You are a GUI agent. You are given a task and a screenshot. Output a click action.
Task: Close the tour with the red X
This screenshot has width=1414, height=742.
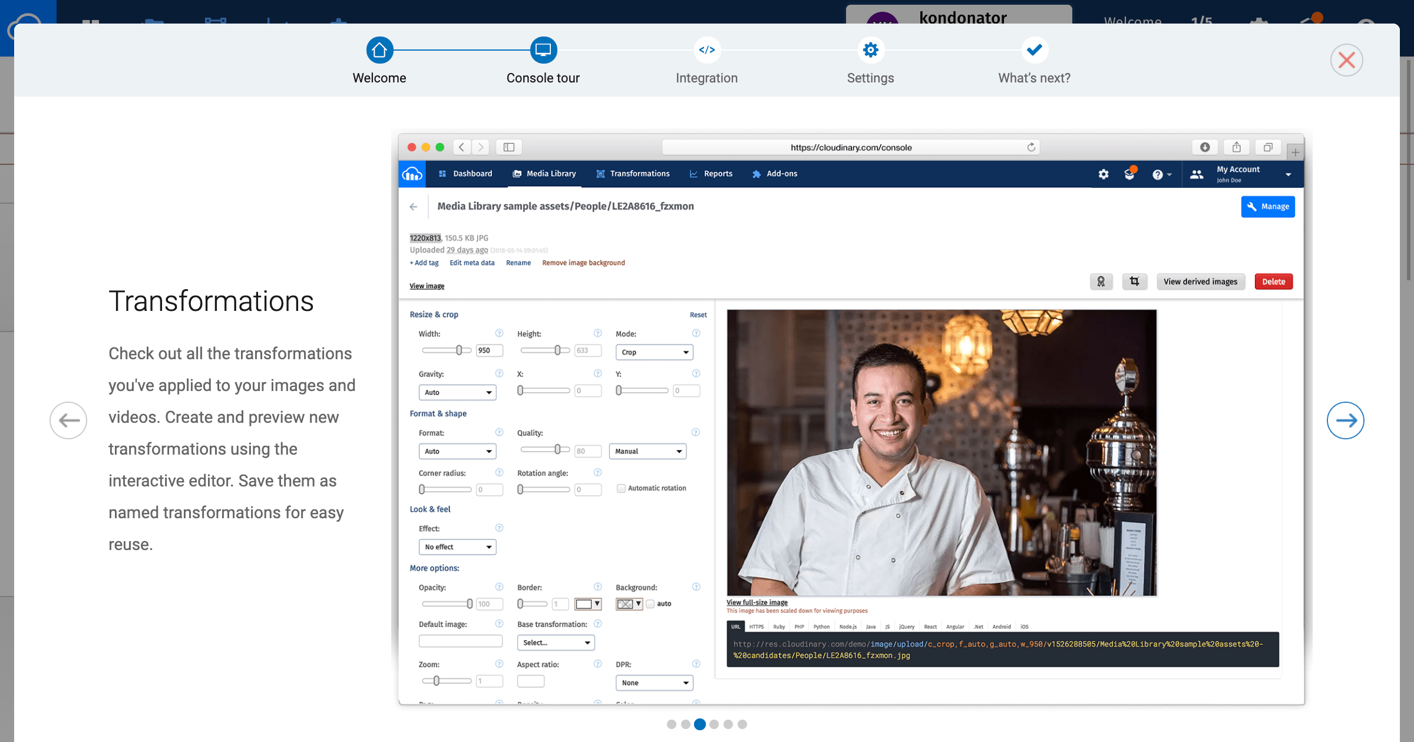click(x=1346, y=60)
